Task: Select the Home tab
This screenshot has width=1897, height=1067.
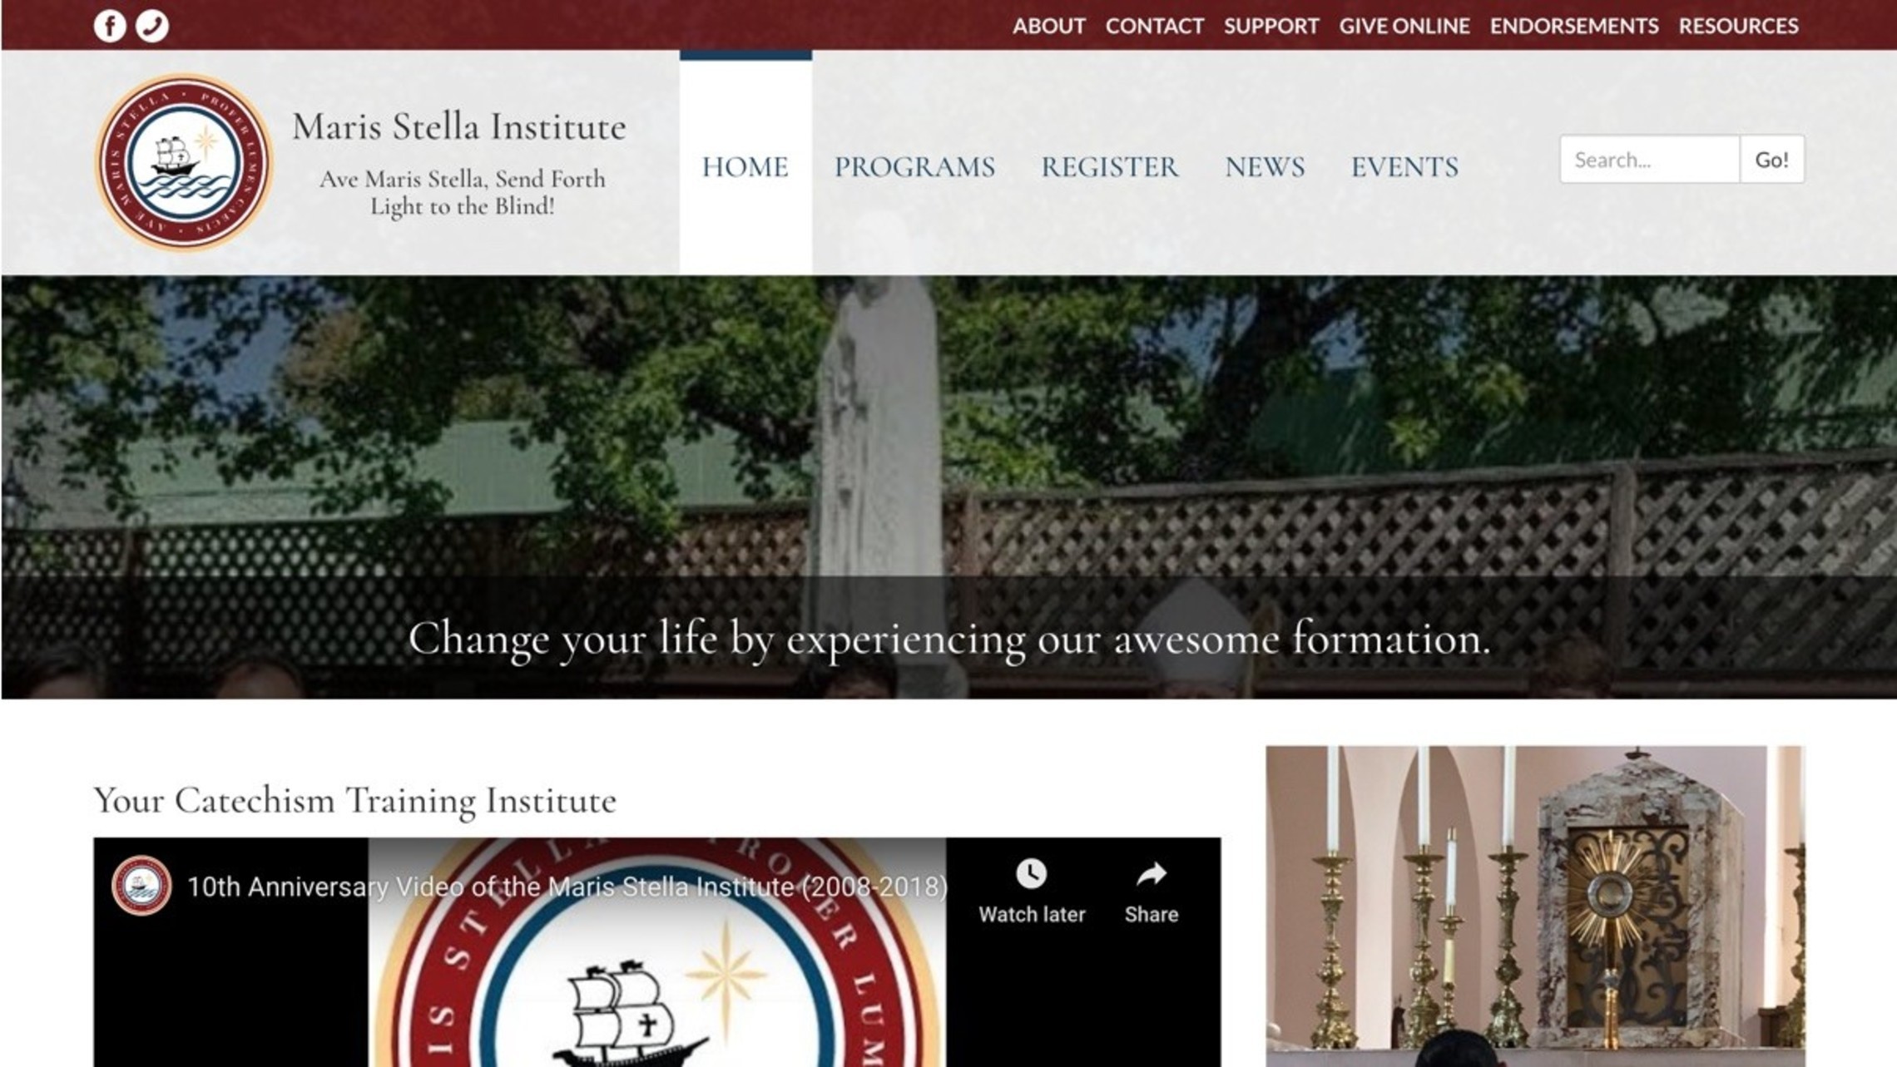Action: click(745, 166)
